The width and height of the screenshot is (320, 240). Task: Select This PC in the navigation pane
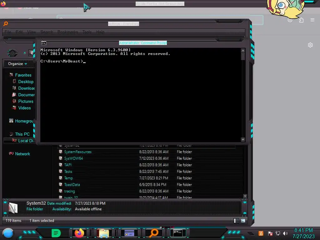click(x=22, y=134)
